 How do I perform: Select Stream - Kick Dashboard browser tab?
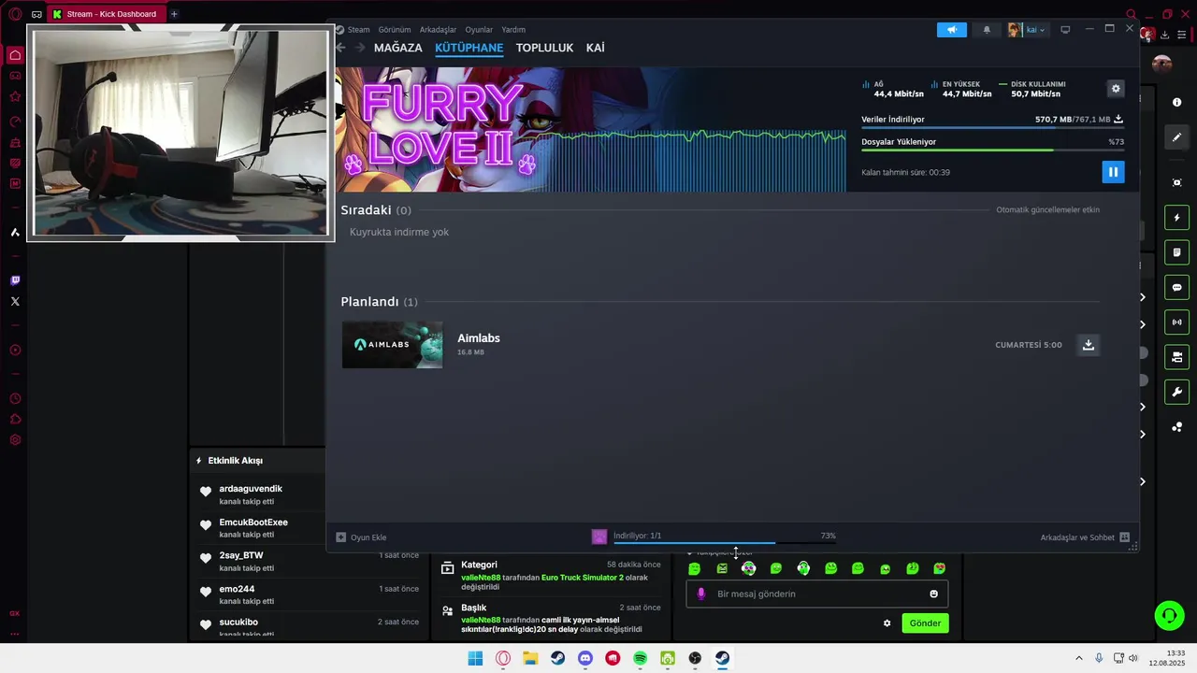click(x=107, y=14)
